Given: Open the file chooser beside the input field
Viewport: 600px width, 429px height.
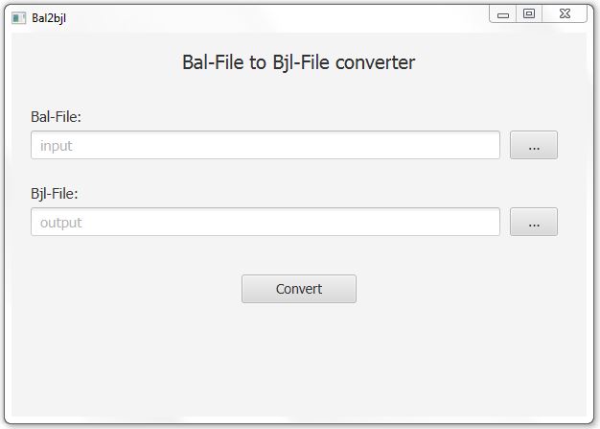Looking at the screenshot, I should (x=533, y=146).
